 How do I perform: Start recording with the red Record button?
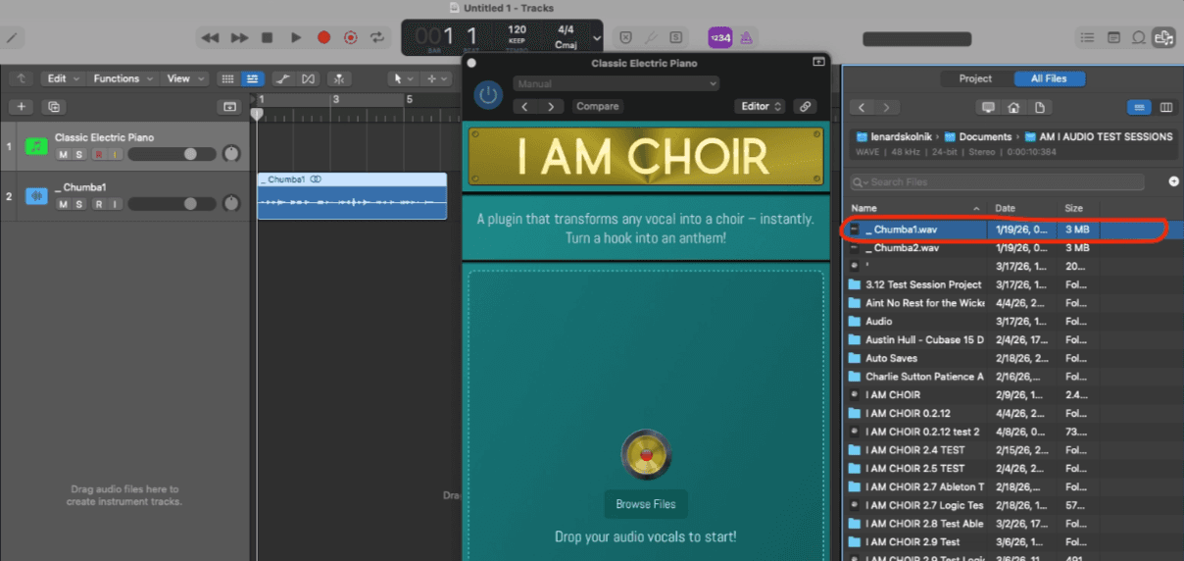pyautogui.click(x=323, y=37)
